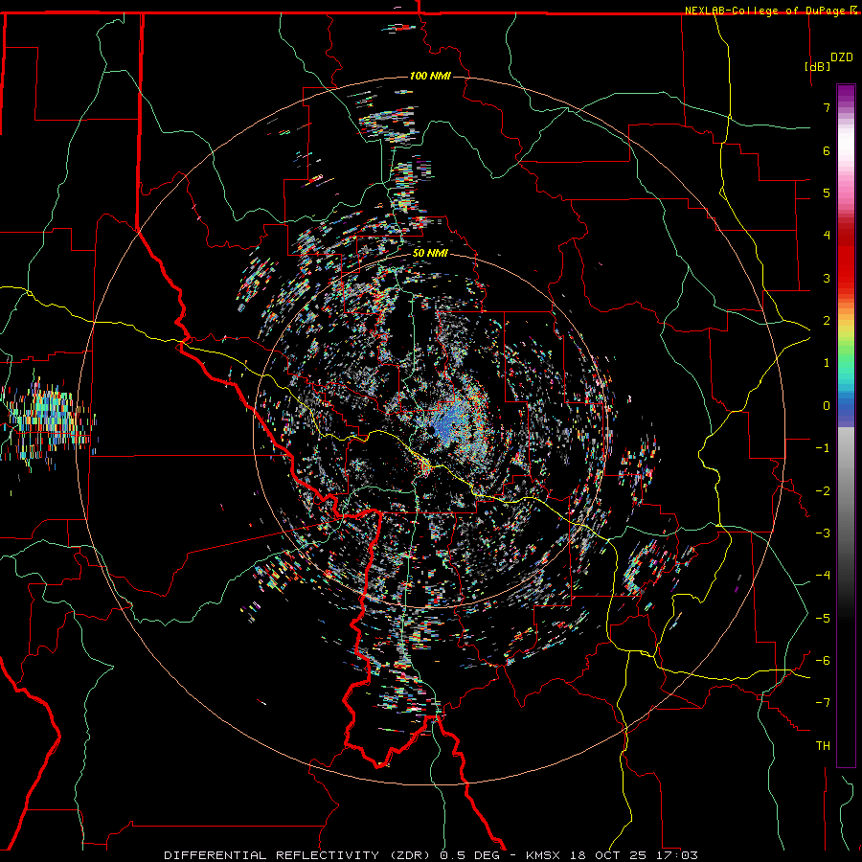Click the 'DIFFERENTIAL REFLECTIVITY (ZDR)' caption text
The width and height of the screenshot is (862, 862).
[x=298, y=855]
